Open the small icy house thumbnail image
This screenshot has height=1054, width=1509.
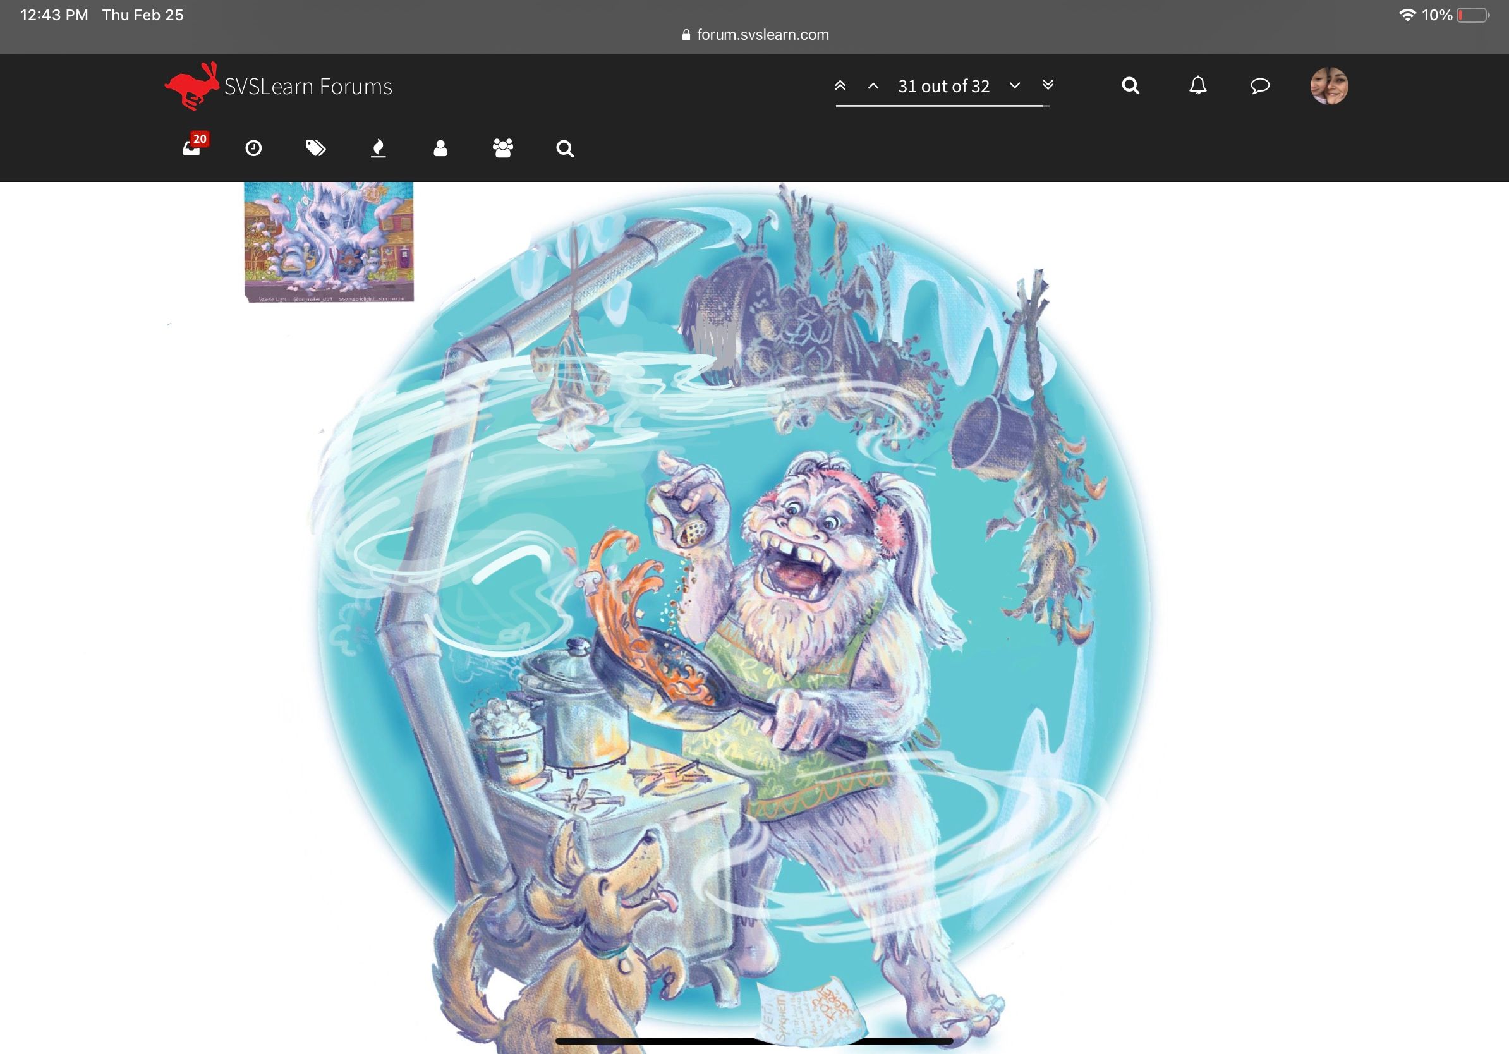pyautogui.click(x=329, y=242)
